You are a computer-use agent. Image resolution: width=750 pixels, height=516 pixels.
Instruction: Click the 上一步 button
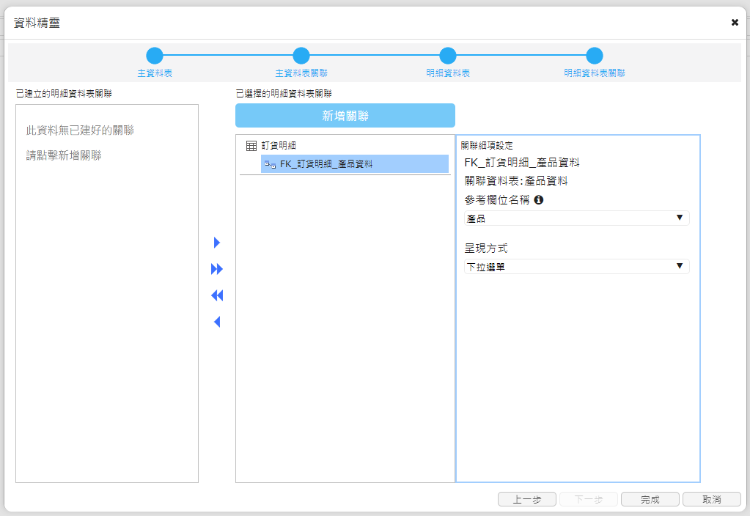coord(526,499)
